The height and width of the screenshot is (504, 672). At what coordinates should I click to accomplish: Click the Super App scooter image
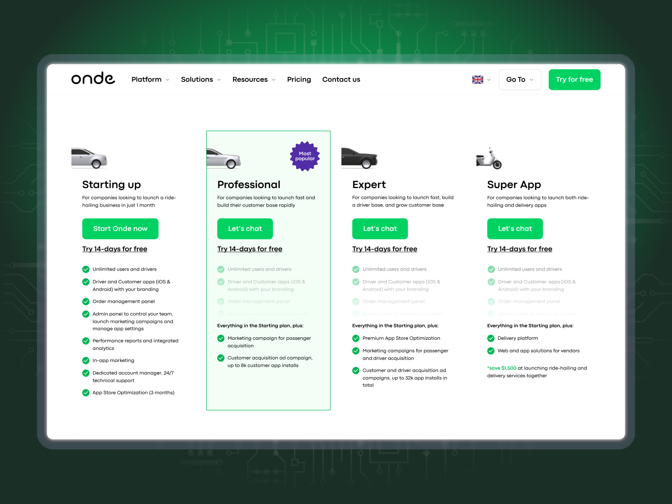[x=489, y=158]
